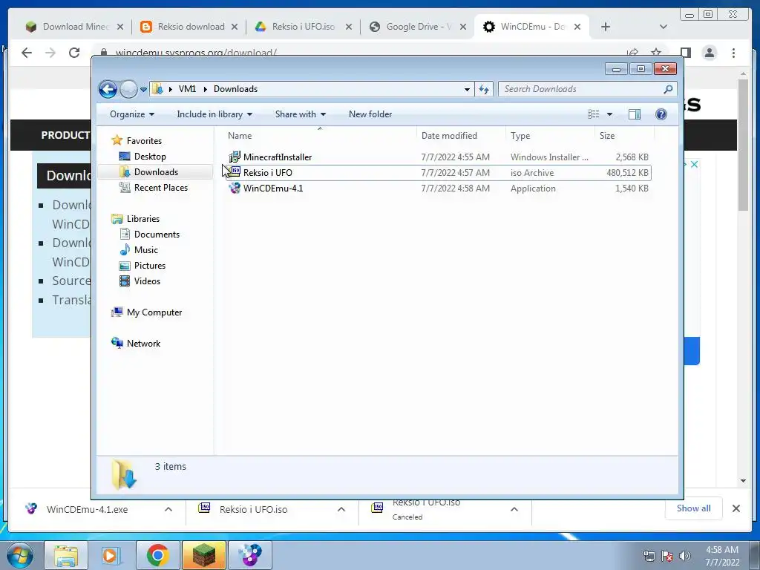This screenshot has height=570, width=760.
Task: Open Chrome's three-dot menu
Action: [734, 53]
